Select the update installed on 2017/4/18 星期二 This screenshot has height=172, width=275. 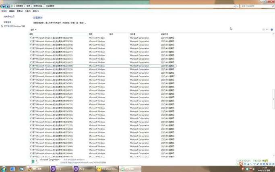(103, 77)
